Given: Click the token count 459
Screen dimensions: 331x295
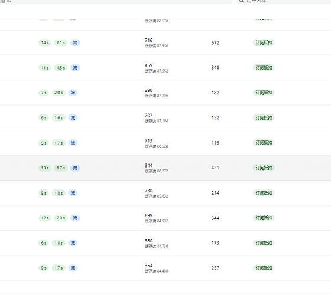Looking at the screenshot, I should 148,65.
